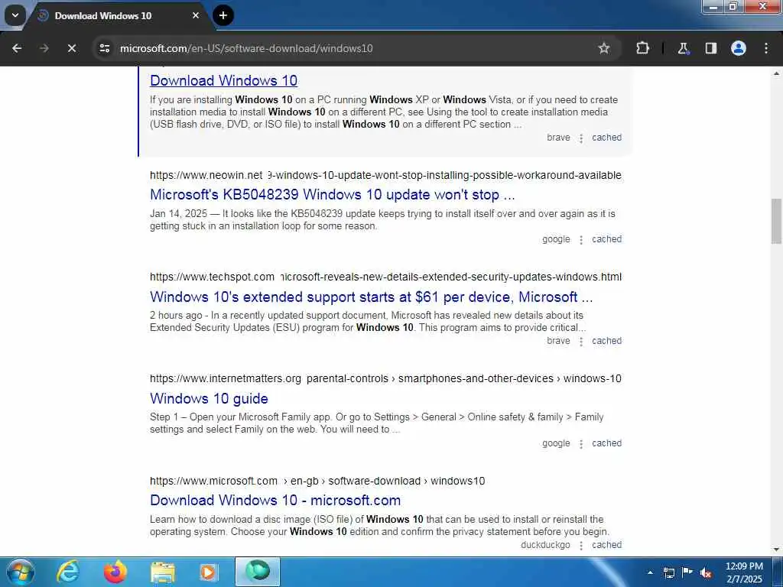This screenshot has height=587, width=783.
Task: Launch Firefox from taskbar
Action: point(115,572)
